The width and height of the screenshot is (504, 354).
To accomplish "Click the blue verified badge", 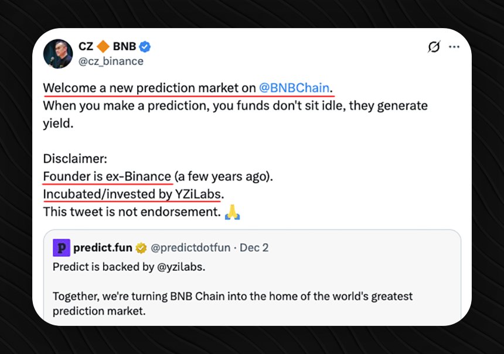I will (146, 47).
